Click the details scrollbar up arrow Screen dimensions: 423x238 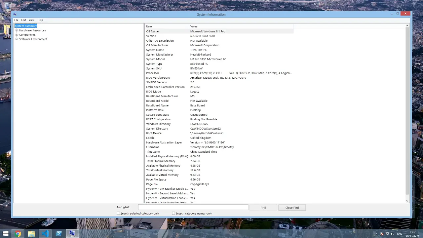click(x=407, y=26)
